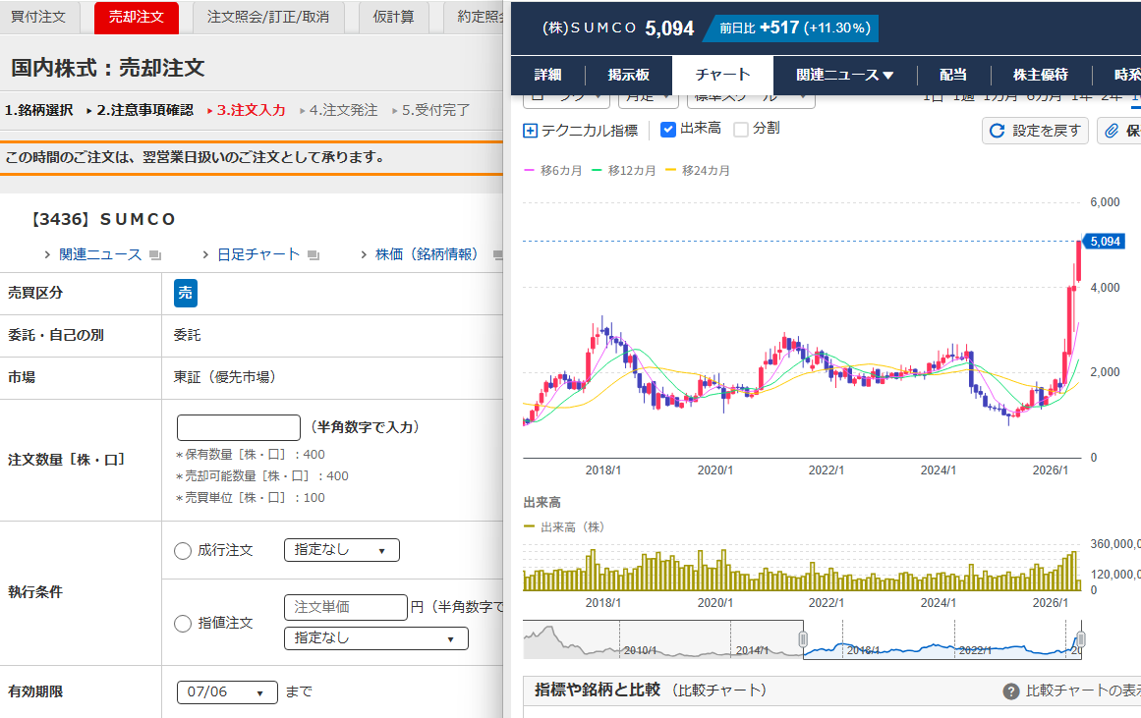Image resolution: width=1141 pixels, height=718 pixels.
Task: Focus the 注文単価 price field
Action: click(346, 607)
